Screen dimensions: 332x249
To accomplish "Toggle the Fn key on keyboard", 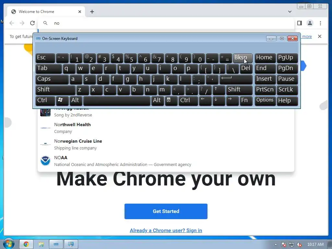I will coord(246,101).
